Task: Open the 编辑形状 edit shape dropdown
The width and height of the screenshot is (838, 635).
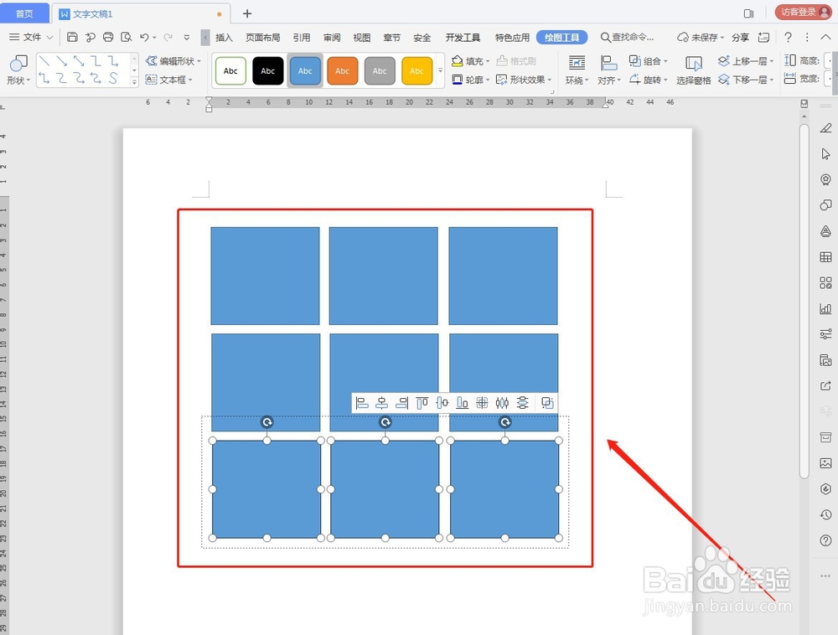Action: [173, 61]
